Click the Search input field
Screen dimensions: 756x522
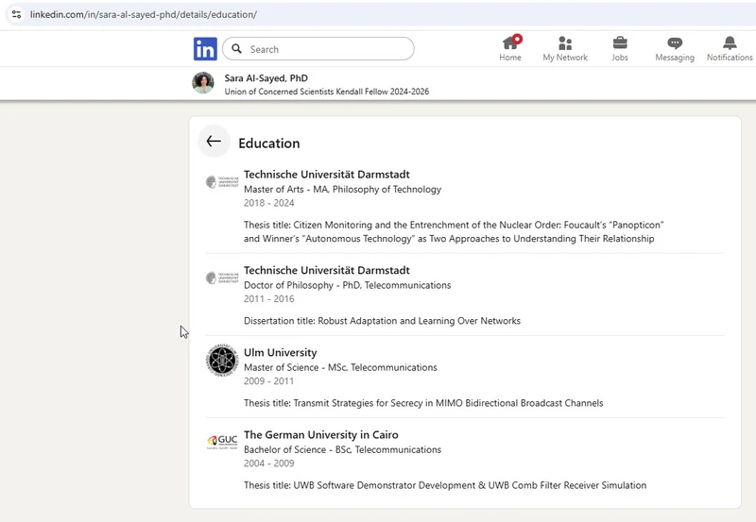point(318,49)
